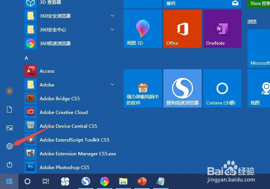Open the Adobe folder entry

(x=71, y=85)
